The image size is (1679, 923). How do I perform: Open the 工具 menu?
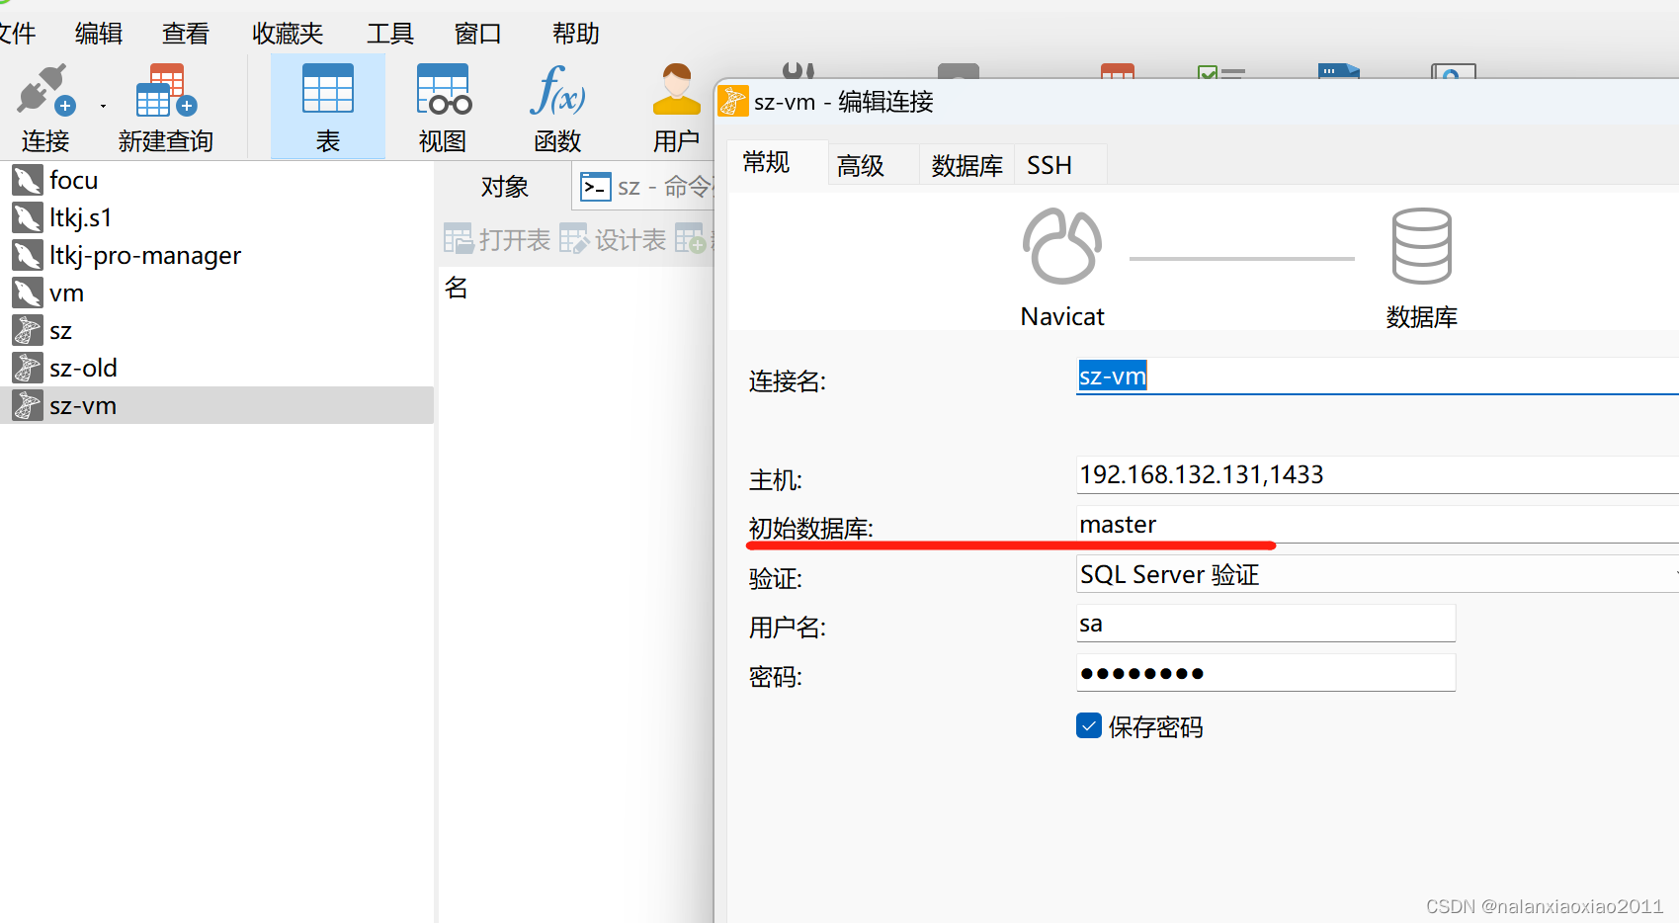390,34
